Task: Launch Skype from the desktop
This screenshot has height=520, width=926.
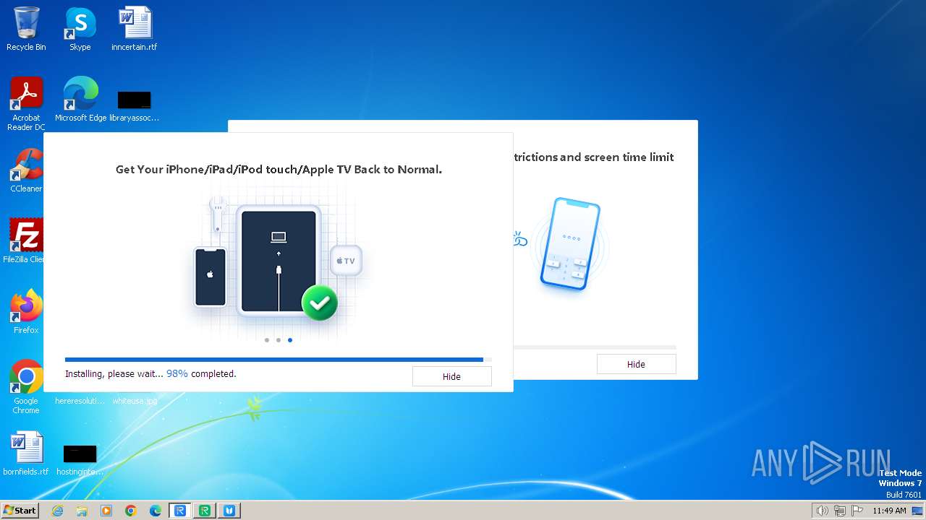Action: click(x=80, y=29)
